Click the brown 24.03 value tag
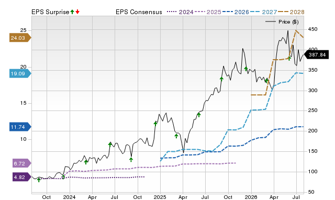 point(20,38)
